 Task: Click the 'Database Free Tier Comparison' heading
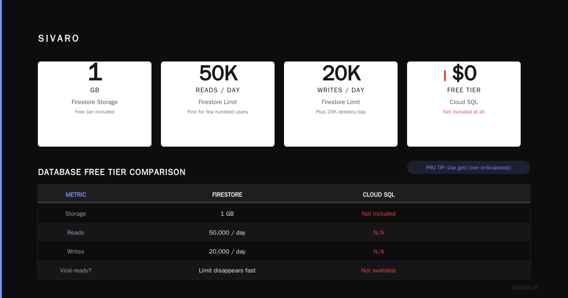[112, 172]
